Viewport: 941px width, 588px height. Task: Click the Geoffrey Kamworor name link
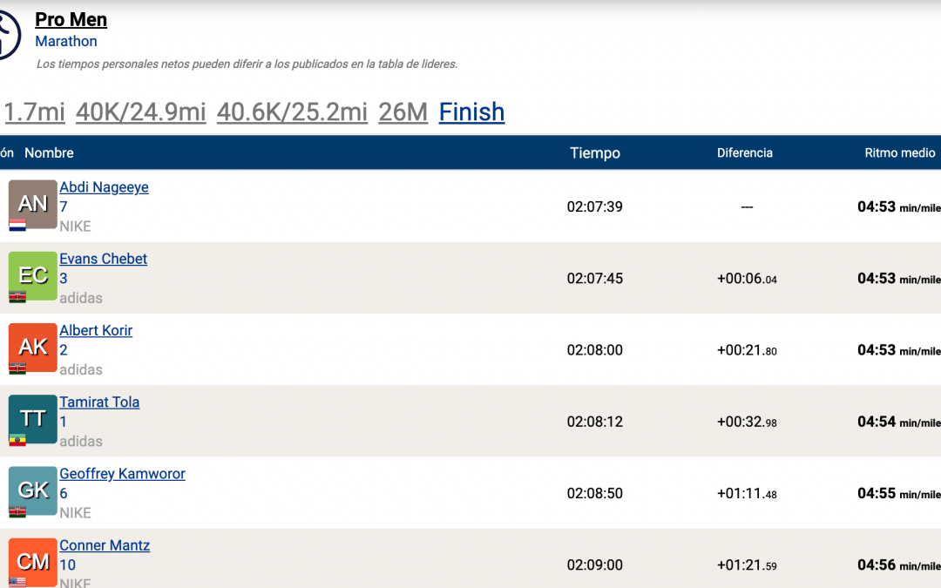[x=122, y=474]
